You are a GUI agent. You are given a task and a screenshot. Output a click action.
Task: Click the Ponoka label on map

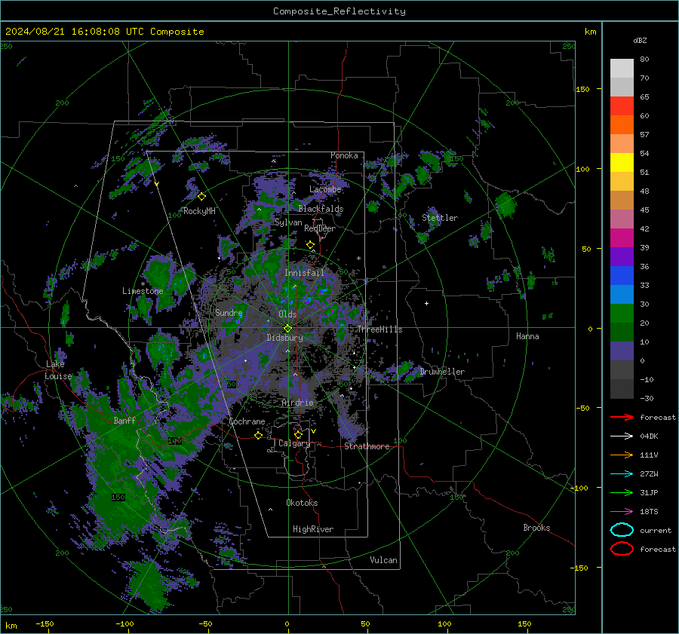[x=344, y=155]
